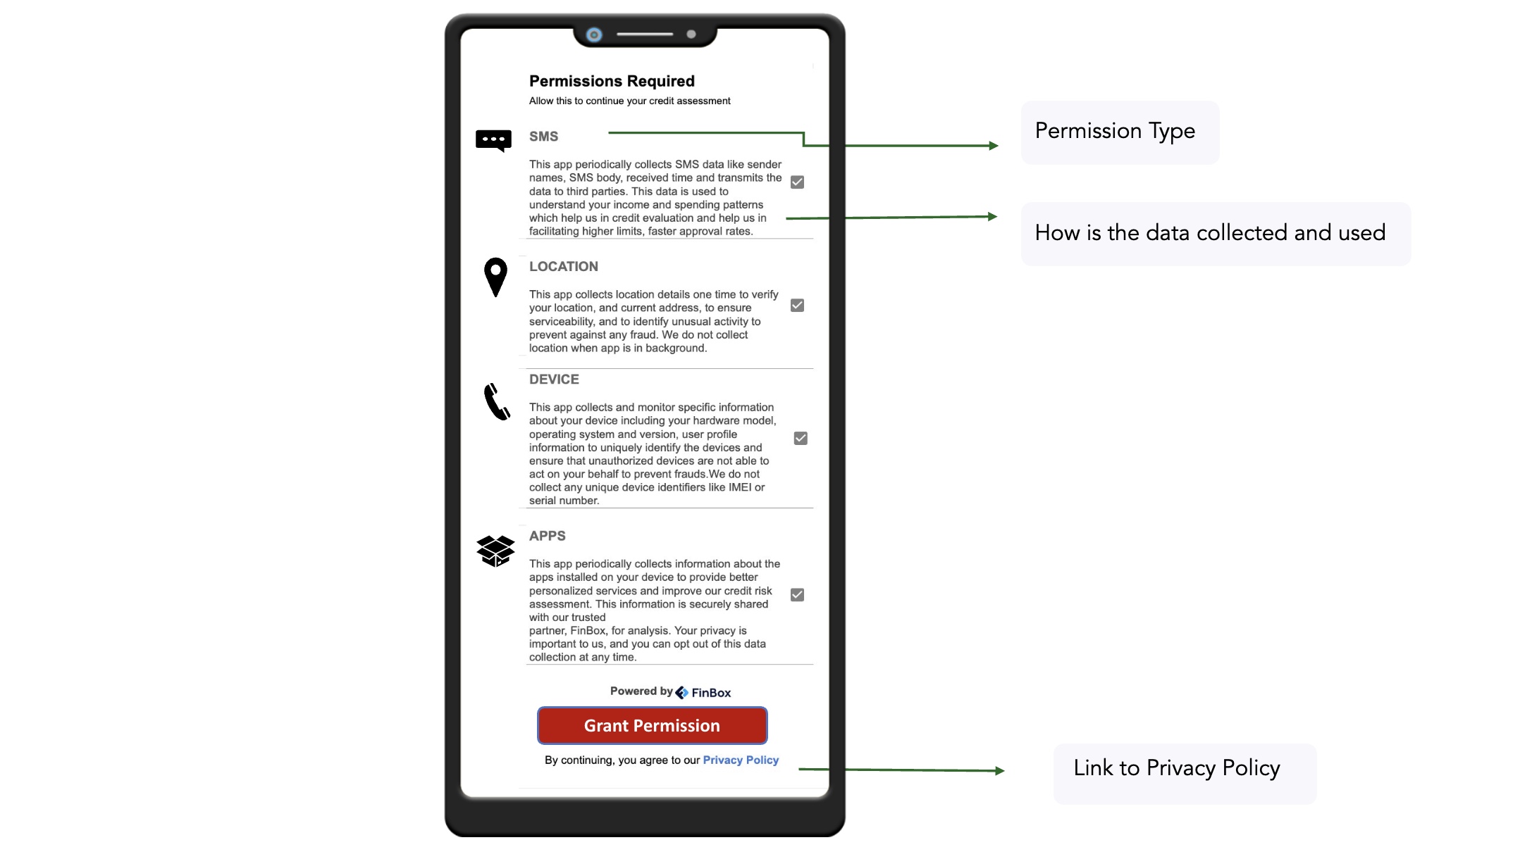This screenshot has height=859, width=1532.
Task: Click the Grant Permission button
Action: tap(651, 725)
